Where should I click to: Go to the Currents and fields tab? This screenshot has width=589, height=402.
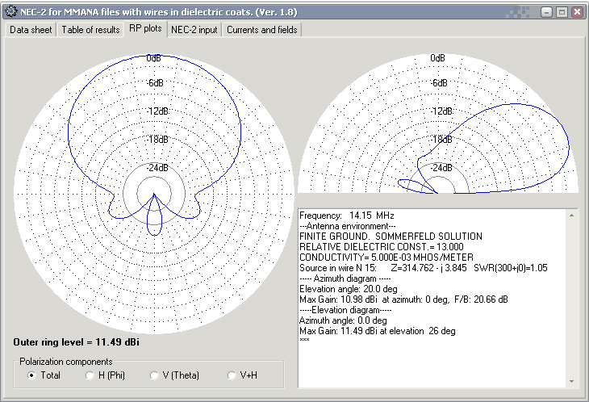[261, 30]
